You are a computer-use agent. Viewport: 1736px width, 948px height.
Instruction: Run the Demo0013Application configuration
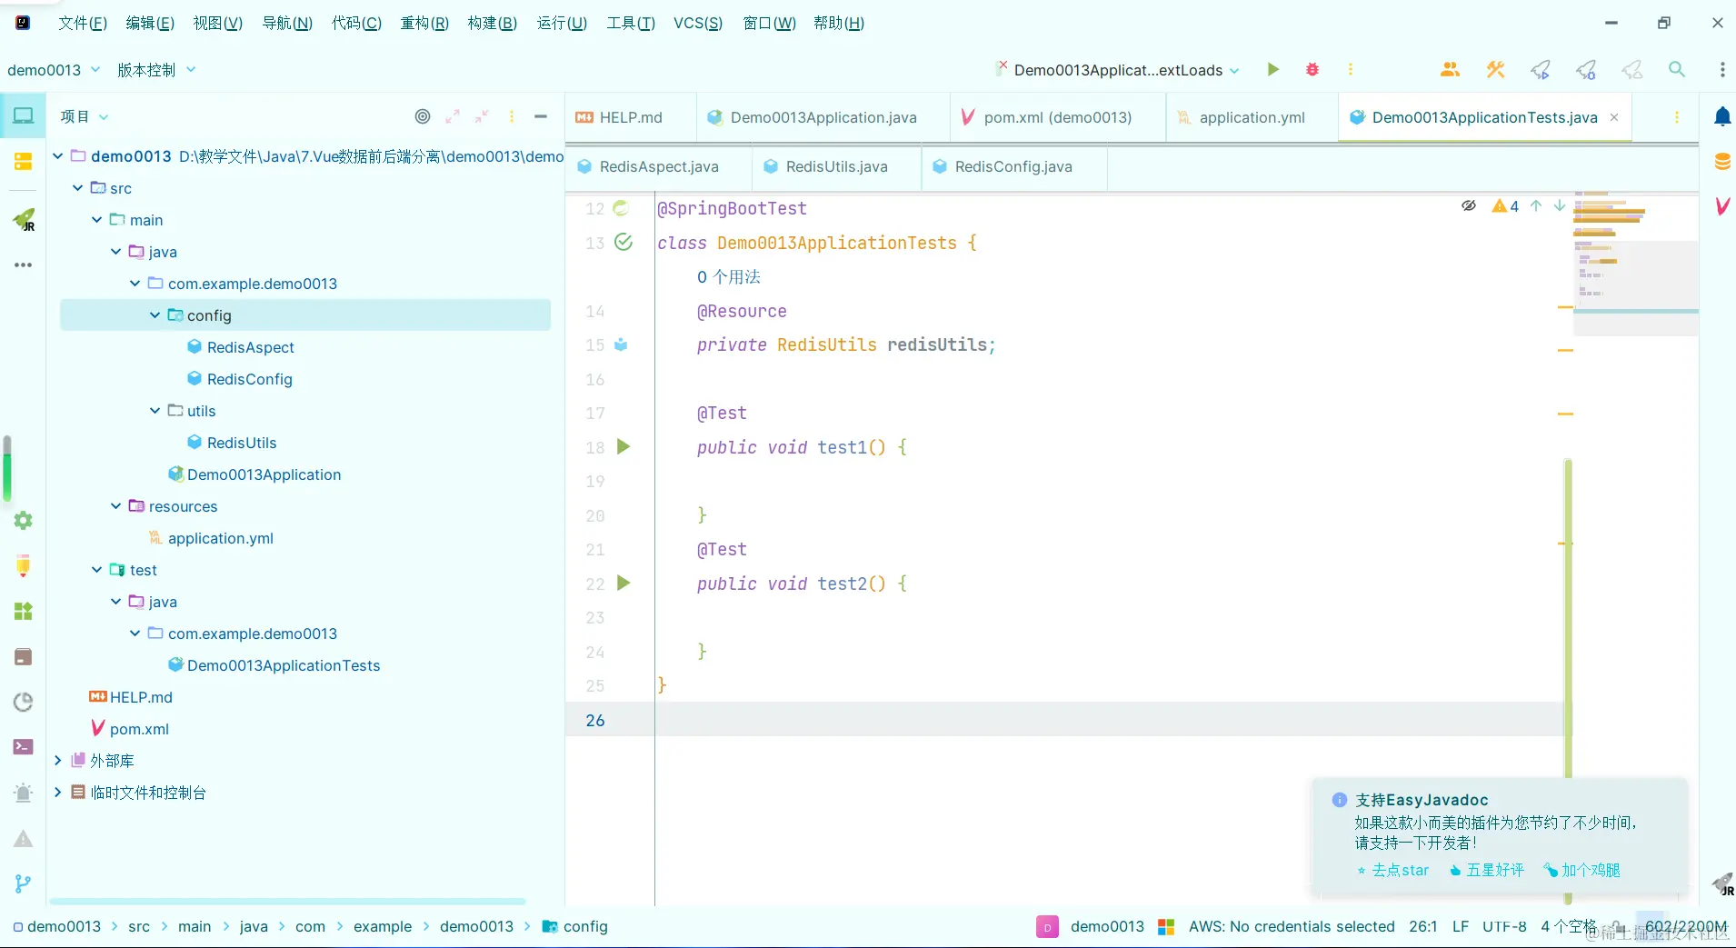[x=1272, y=69]
